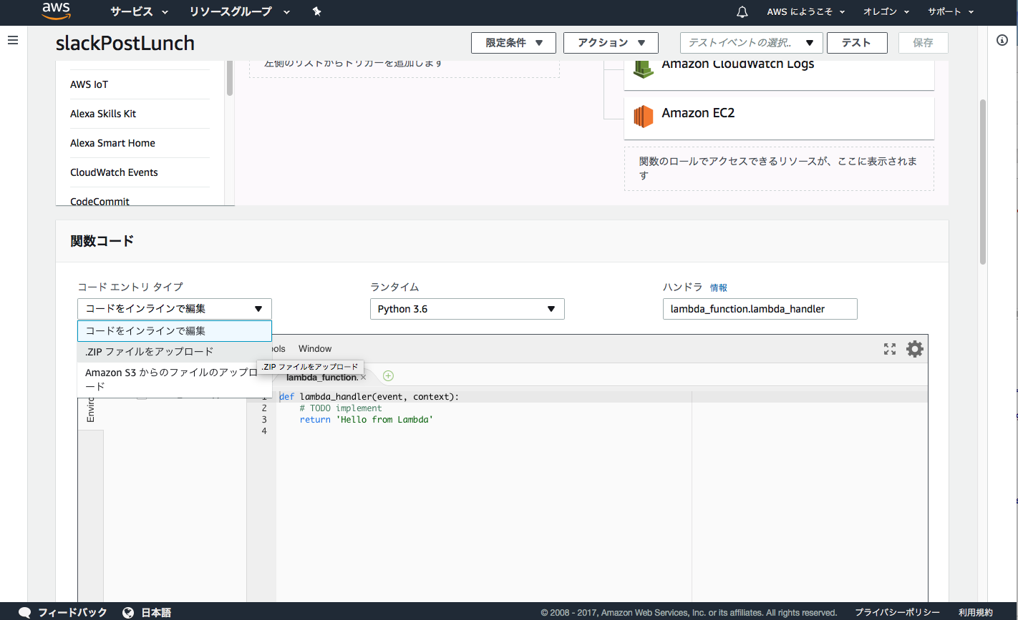
Task: Open the アクション dropdown
Action: (611, 43)
